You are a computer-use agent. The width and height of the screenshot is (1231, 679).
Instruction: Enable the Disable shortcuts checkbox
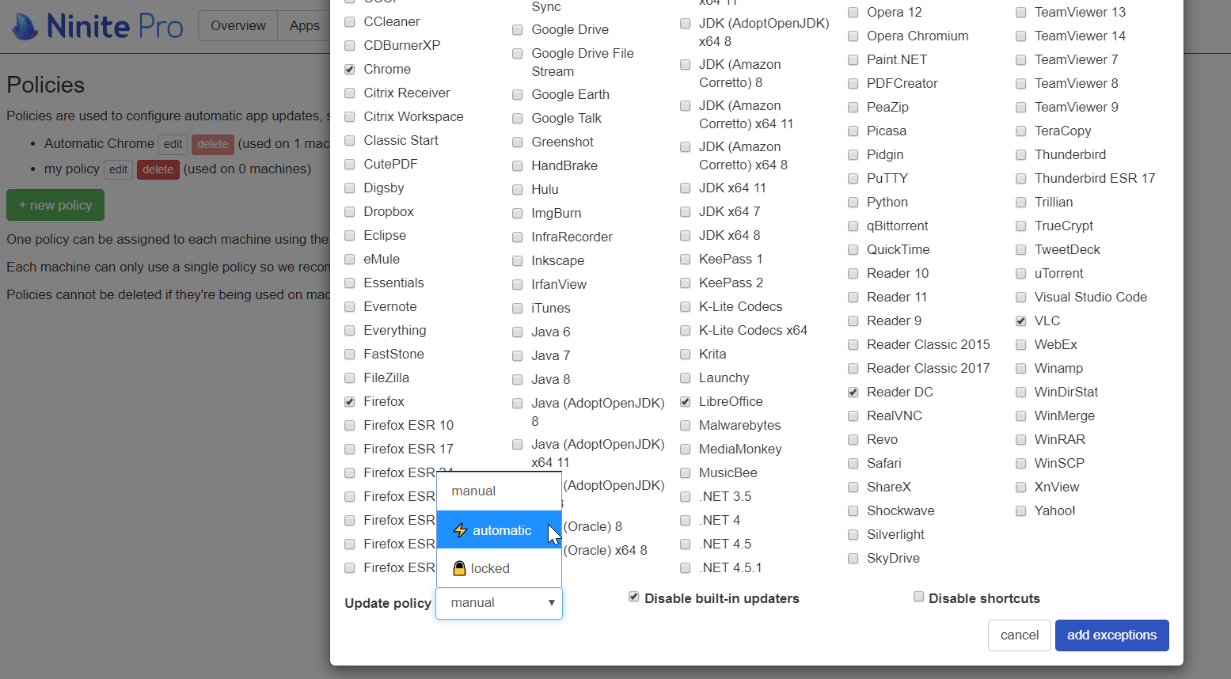(918, 597)
